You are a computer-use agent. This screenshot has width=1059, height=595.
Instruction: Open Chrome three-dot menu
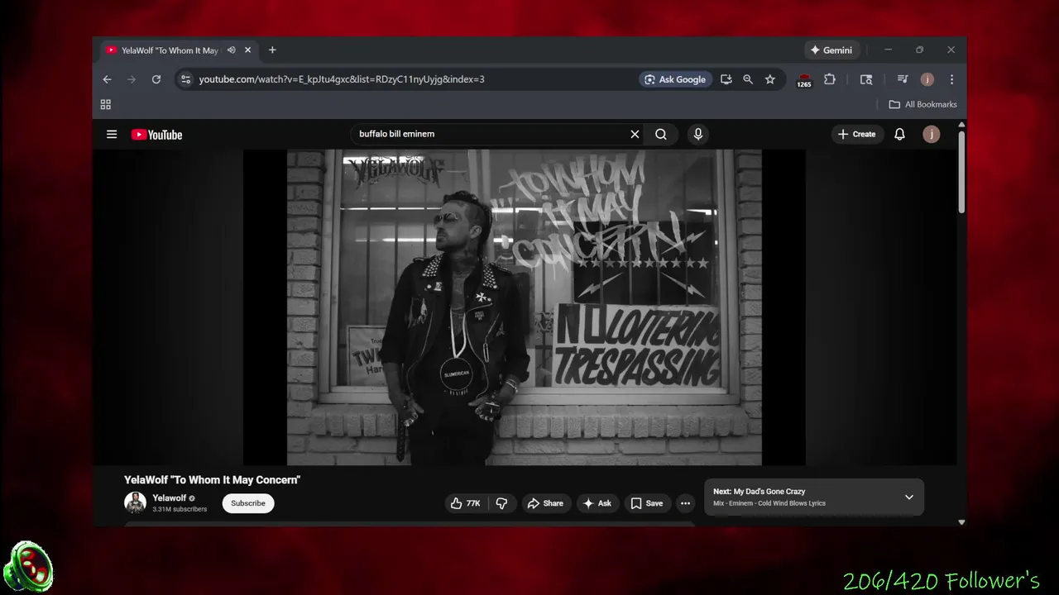click(951, 79)
